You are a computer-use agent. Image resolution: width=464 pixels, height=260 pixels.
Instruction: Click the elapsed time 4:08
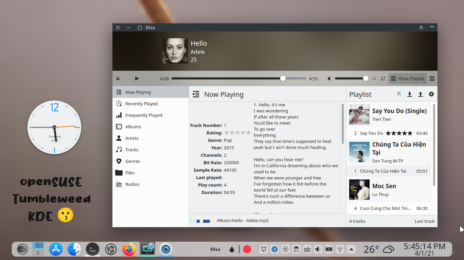coord(164,79)
